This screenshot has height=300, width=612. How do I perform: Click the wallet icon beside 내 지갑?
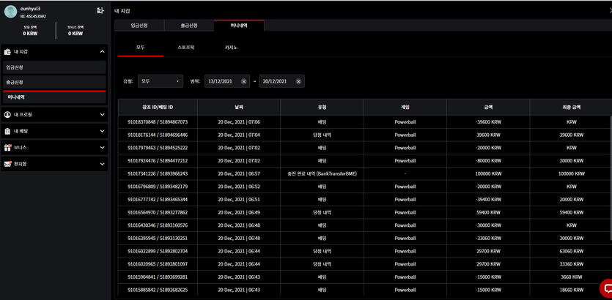[7, 52]
